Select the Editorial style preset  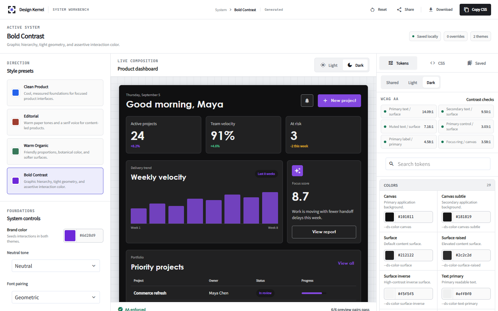(55, 122)
